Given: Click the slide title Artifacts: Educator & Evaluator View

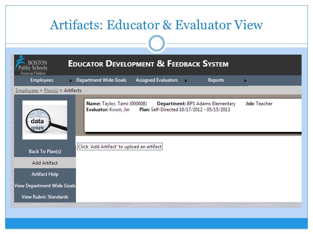Looking at the screenshot, I should click(x=156, y=25).
